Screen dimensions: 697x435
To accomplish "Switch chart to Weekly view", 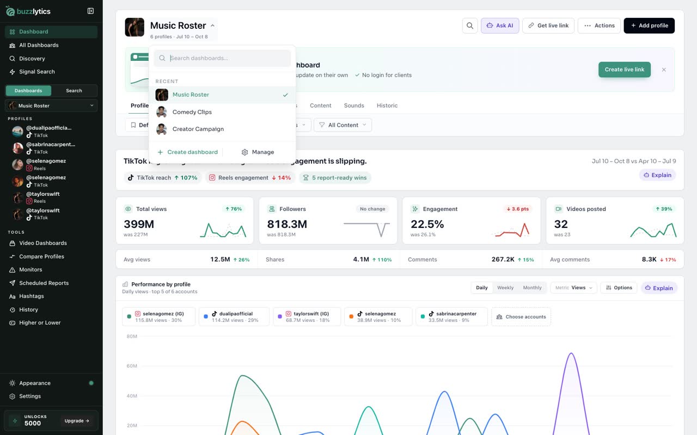I will coord(505,288).
